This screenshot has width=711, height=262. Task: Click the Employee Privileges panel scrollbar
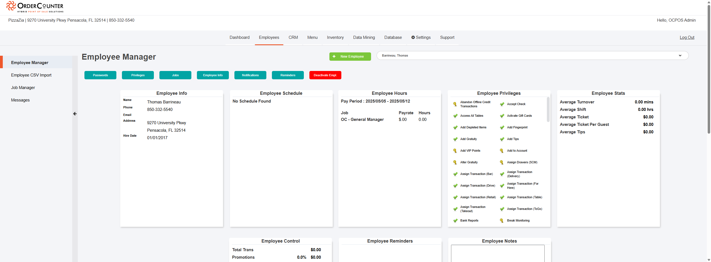548,110
